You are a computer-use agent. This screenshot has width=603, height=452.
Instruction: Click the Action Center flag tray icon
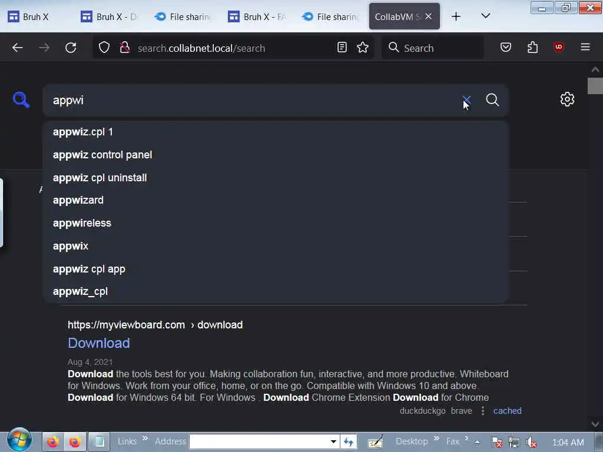[x=496, y=443]
